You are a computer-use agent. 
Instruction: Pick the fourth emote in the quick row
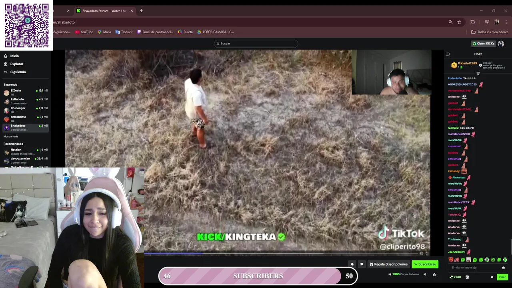[x=469, y=260]
